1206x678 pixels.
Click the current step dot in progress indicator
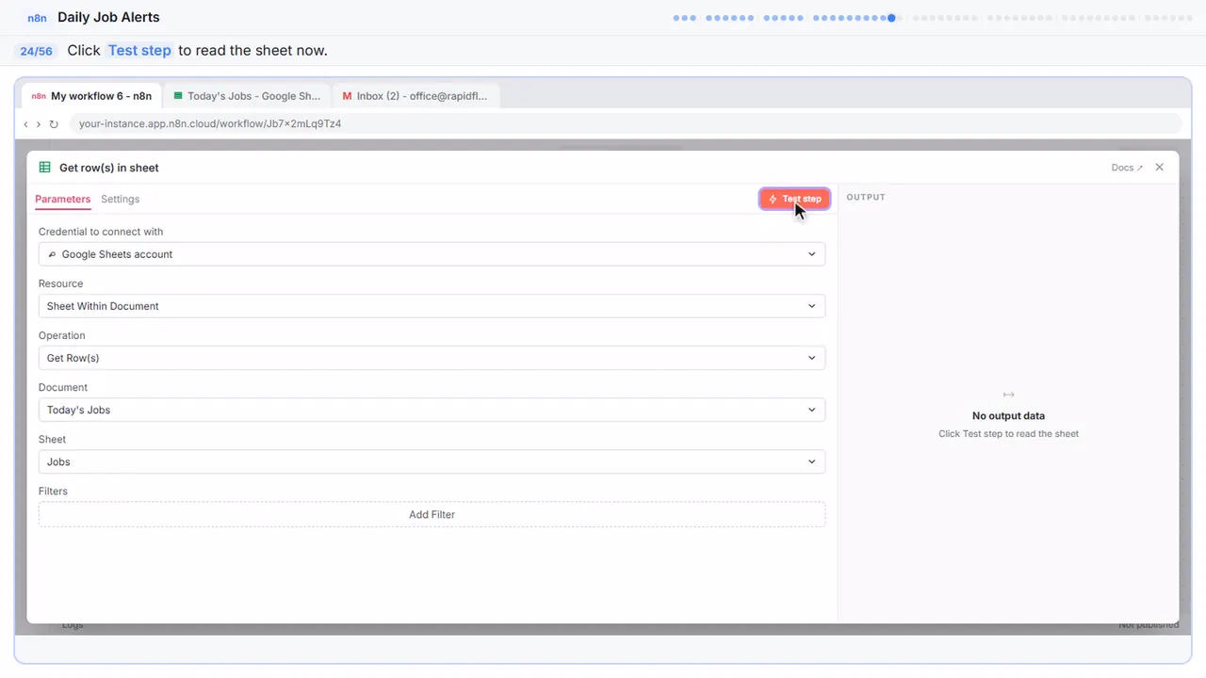pyautogui.click(x=891, y=18)
